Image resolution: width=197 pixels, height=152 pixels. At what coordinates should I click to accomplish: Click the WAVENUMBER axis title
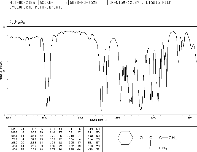[99, 120]
